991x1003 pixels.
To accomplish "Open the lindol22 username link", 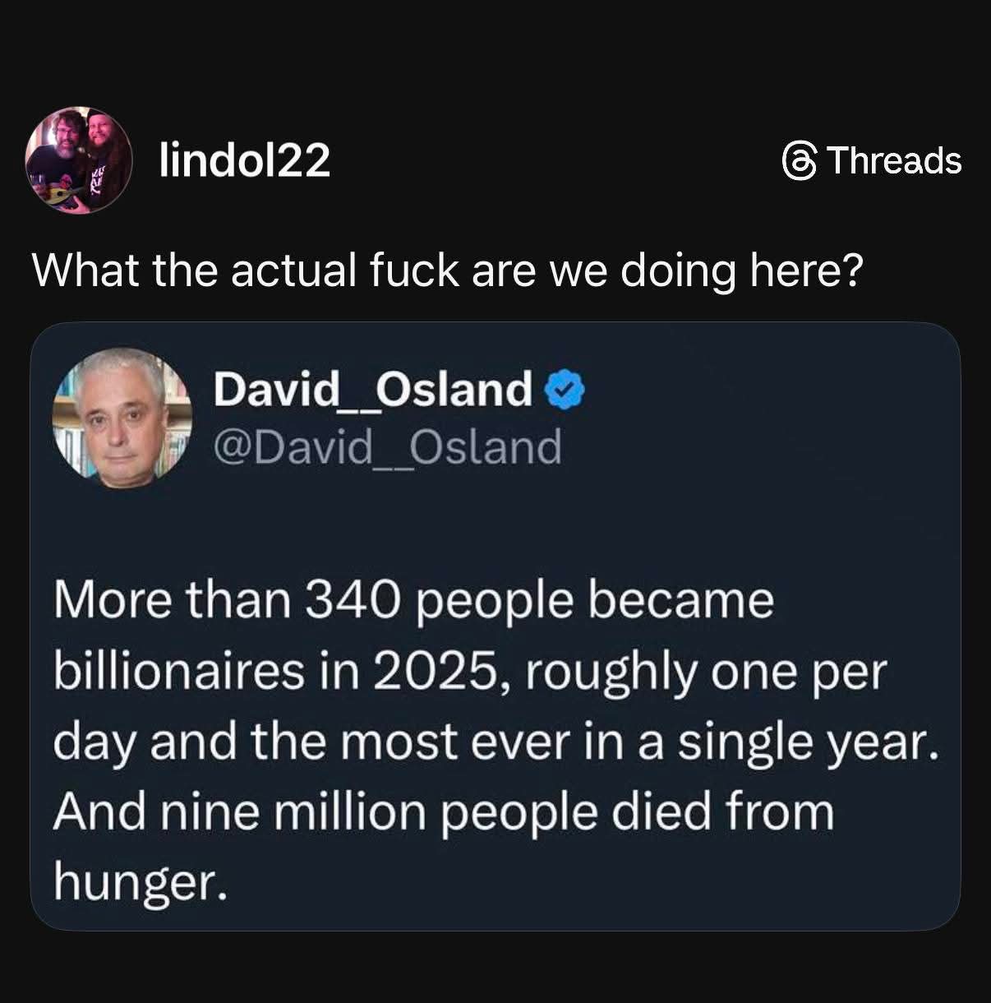I will (x=244, y=161).
